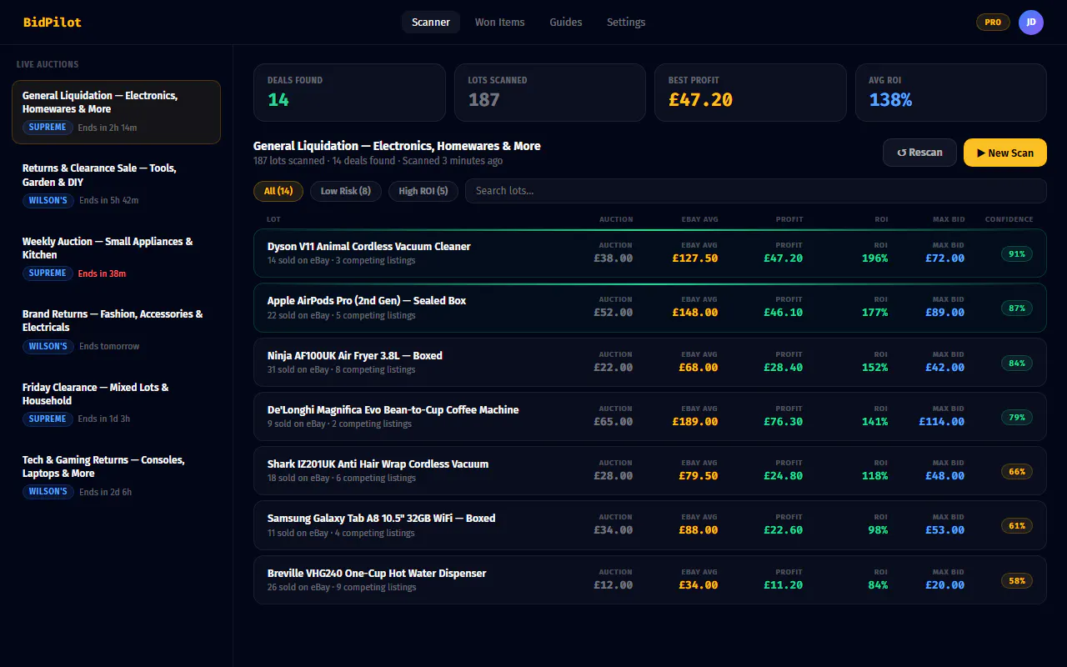Click the red 'Ends in 38m' text
The height and width of the screenshot is (667, 1067).
[102, 273]
